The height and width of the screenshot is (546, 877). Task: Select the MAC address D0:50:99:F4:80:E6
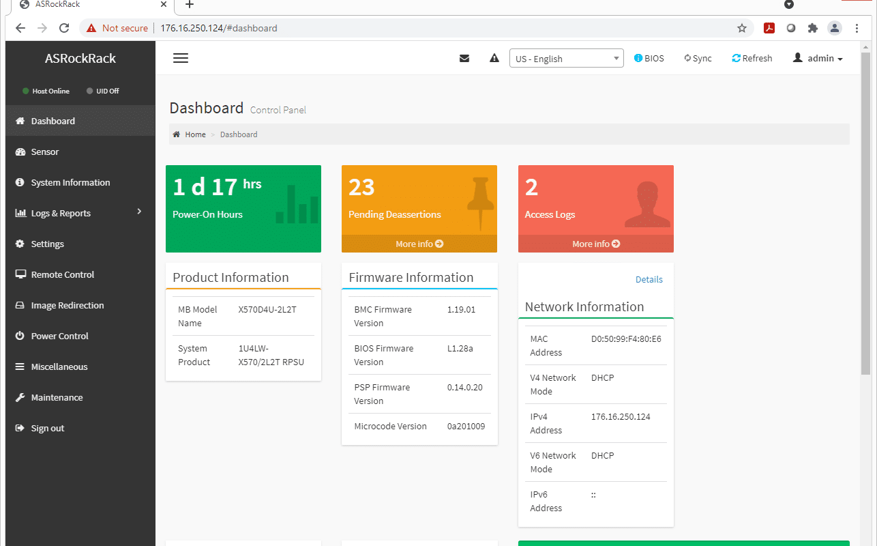coord(626,339)
